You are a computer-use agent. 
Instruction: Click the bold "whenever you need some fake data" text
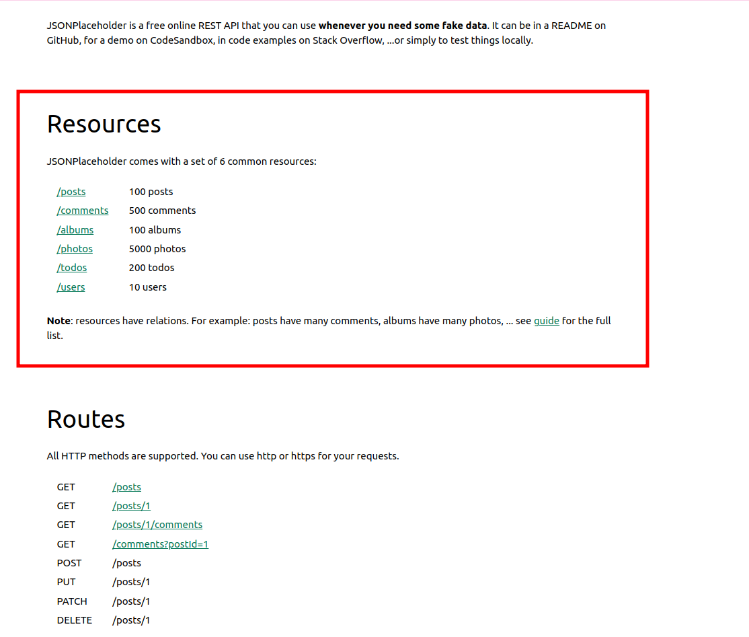tap(403, 26)
